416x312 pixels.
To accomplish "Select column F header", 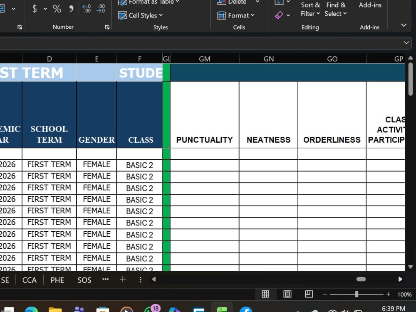I will pyautogui.click(x=139, y=59).
